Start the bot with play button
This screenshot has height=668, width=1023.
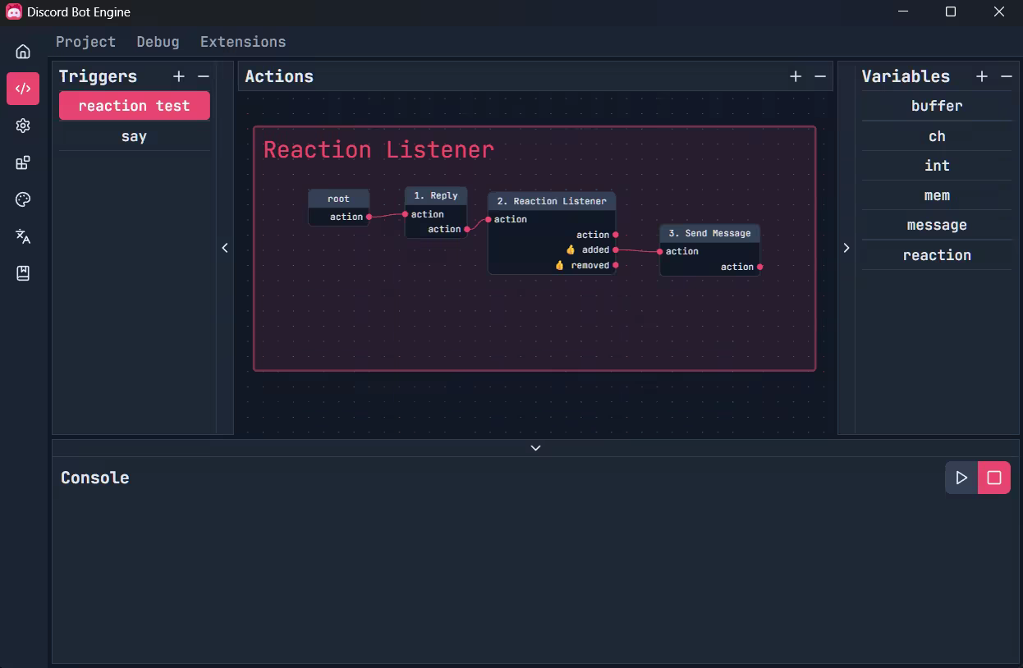961,478
